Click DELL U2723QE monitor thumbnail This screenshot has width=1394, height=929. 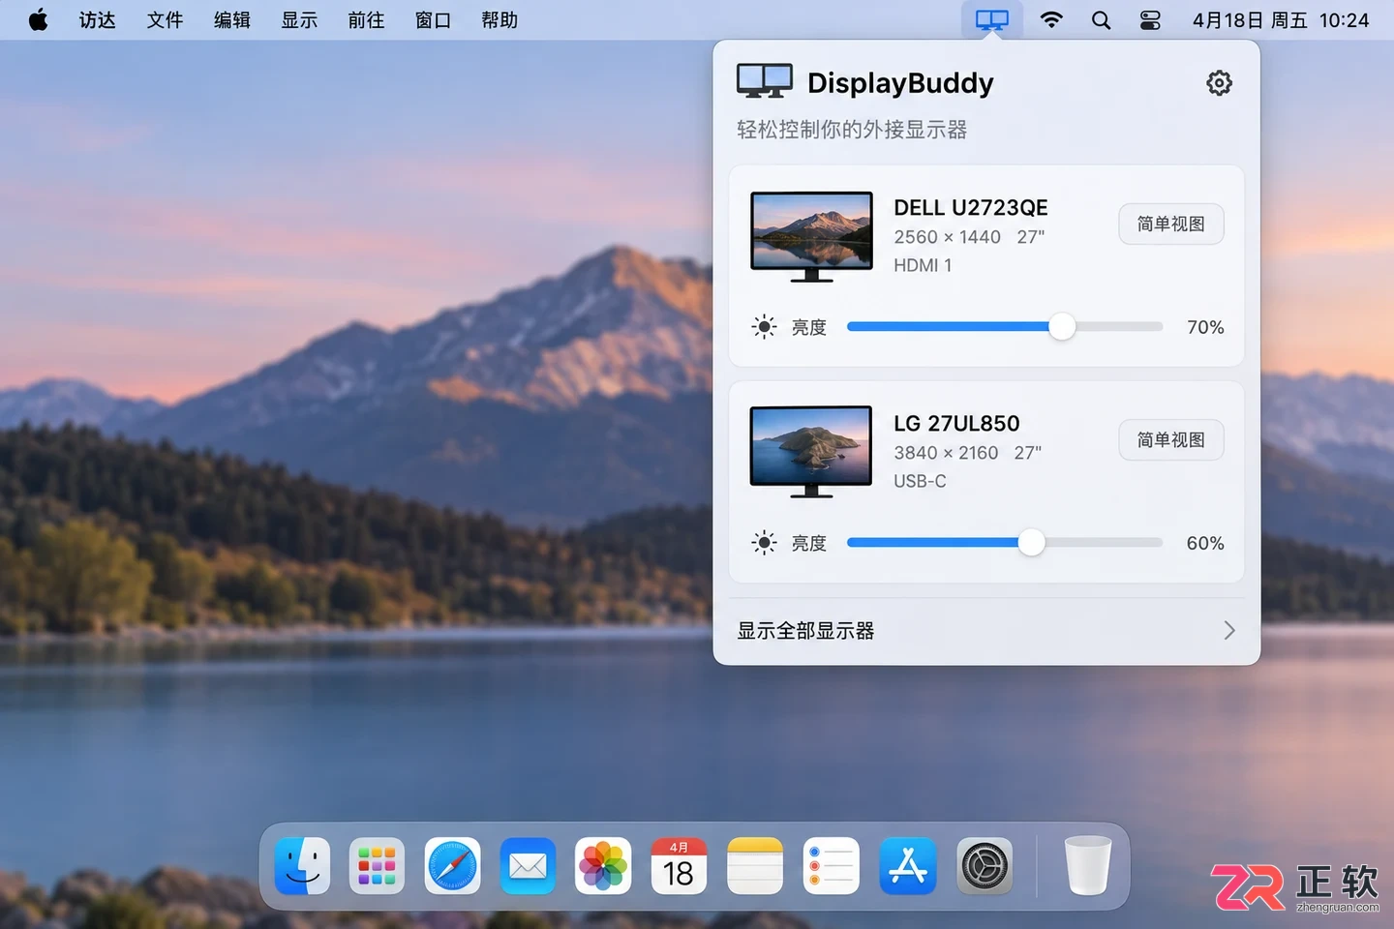pos(811,237)
